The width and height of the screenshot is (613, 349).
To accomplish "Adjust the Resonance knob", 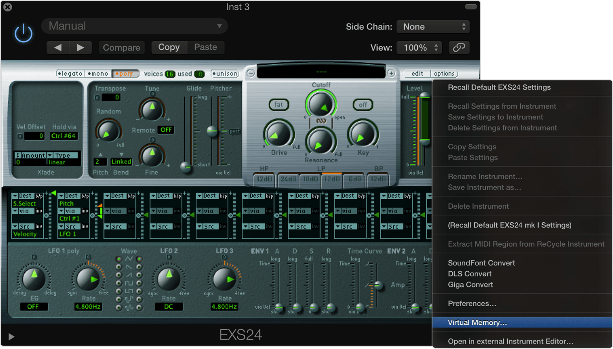I will pyautogui.click(x=321, y=142).
